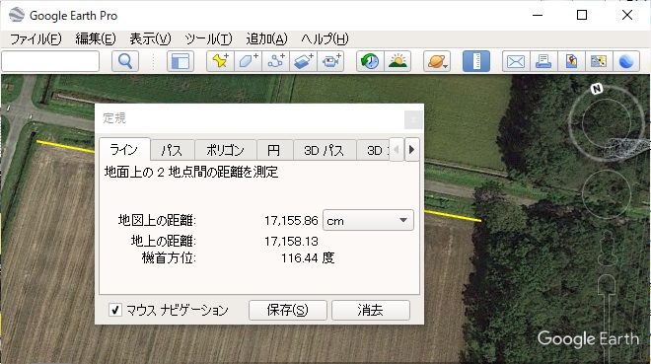The width and height of the screenshot is (651, 364).
Task: Close the 定規 dialog
Action: point(413,120)
